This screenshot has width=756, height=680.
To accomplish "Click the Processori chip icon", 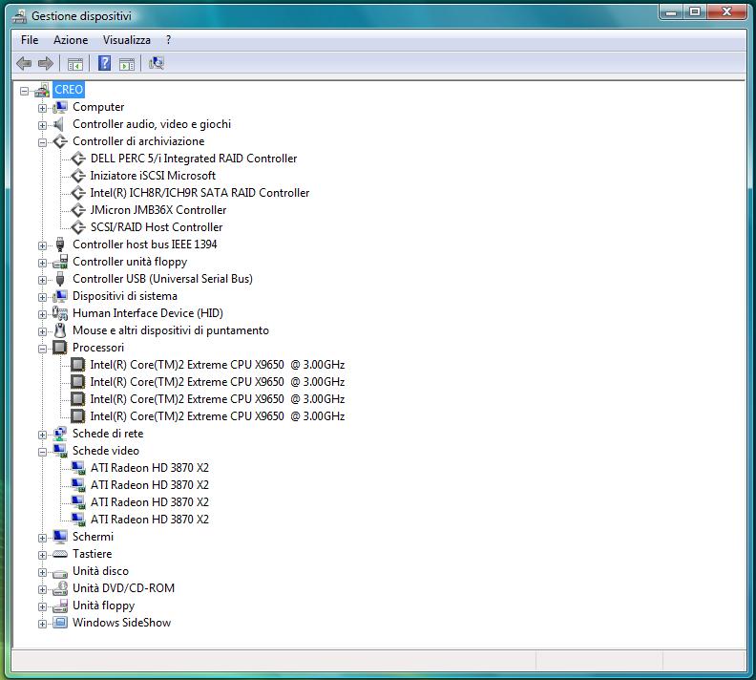I will pos(60,348).
